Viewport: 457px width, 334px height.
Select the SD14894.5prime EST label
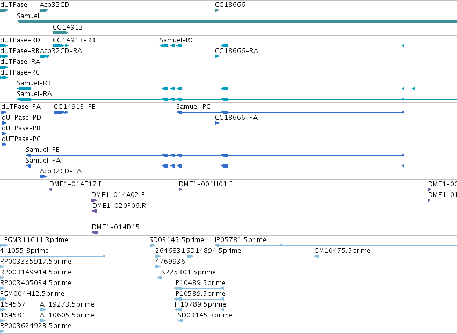click(x=214, y=251)
